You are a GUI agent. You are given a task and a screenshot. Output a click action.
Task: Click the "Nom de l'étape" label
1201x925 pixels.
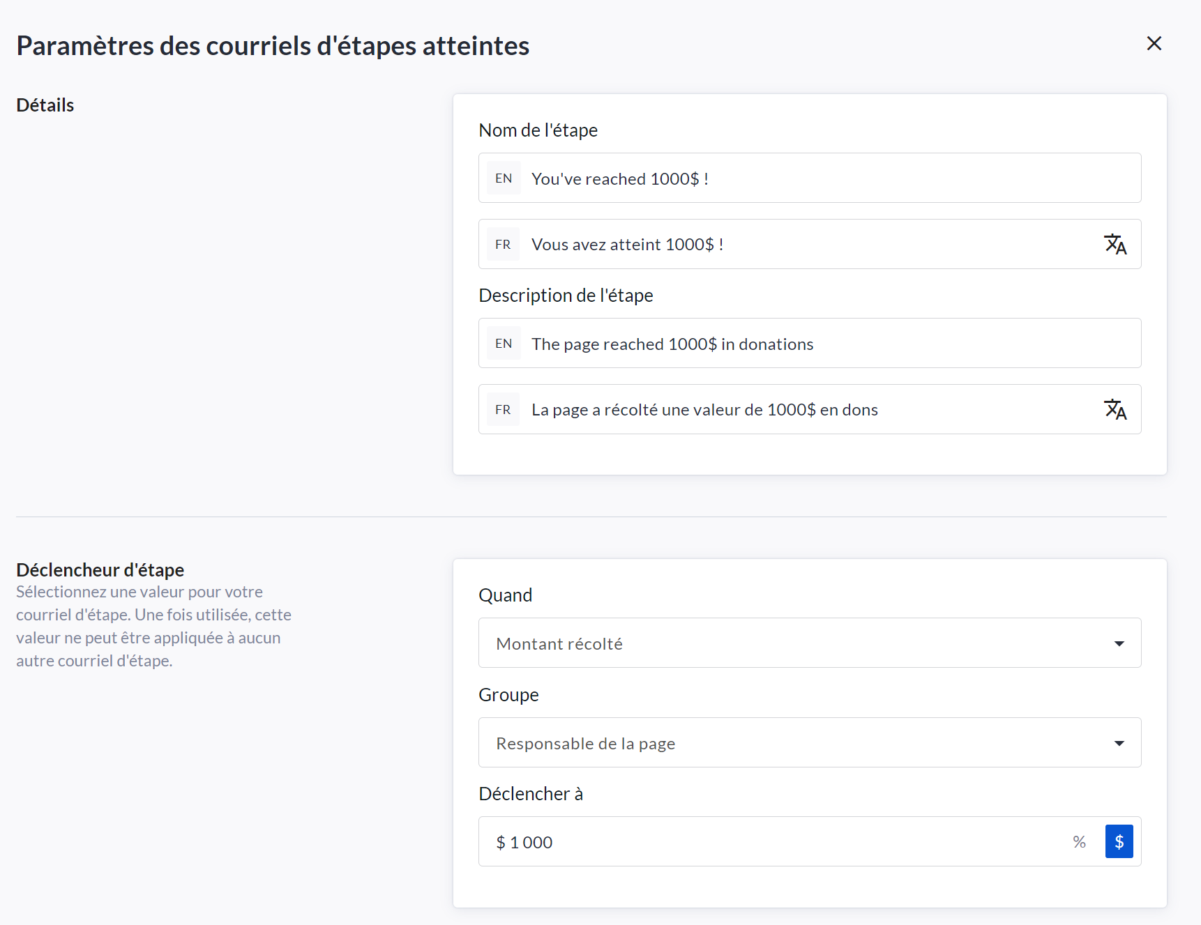click(538, 130)
